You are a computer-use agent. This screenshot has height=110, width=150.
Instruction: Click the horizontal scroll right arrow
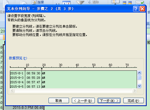pyautogui.click(x=134, y=91)
